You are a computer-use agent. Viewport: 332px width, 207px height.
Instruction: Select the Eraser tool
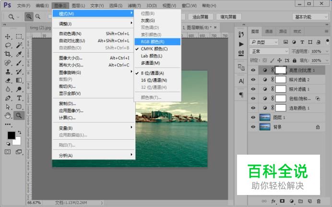pyautogui.click(x=8, y=80)
